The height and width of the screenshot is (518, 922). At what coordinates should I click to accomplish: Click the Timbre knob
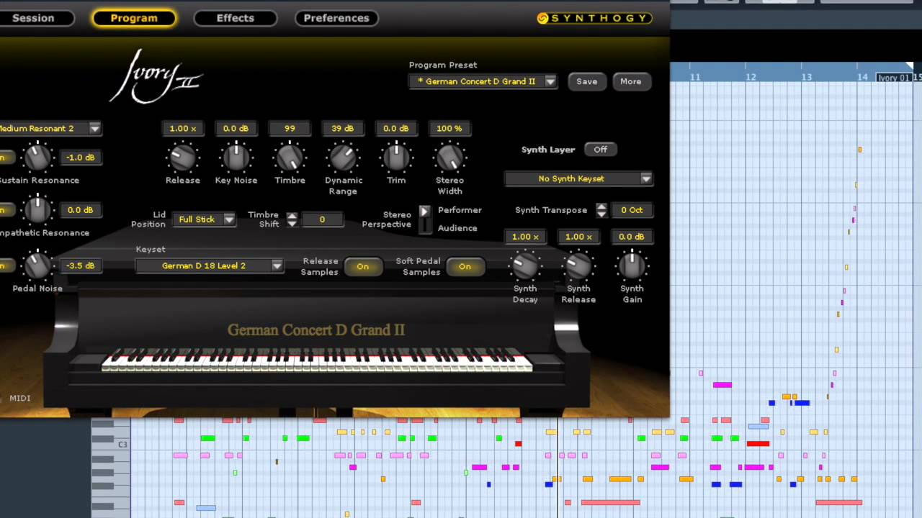point(290,158)
